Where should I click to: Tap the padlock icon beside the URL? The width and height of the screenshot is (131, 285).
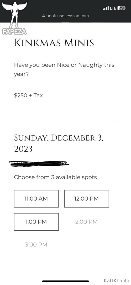(43, 16)
